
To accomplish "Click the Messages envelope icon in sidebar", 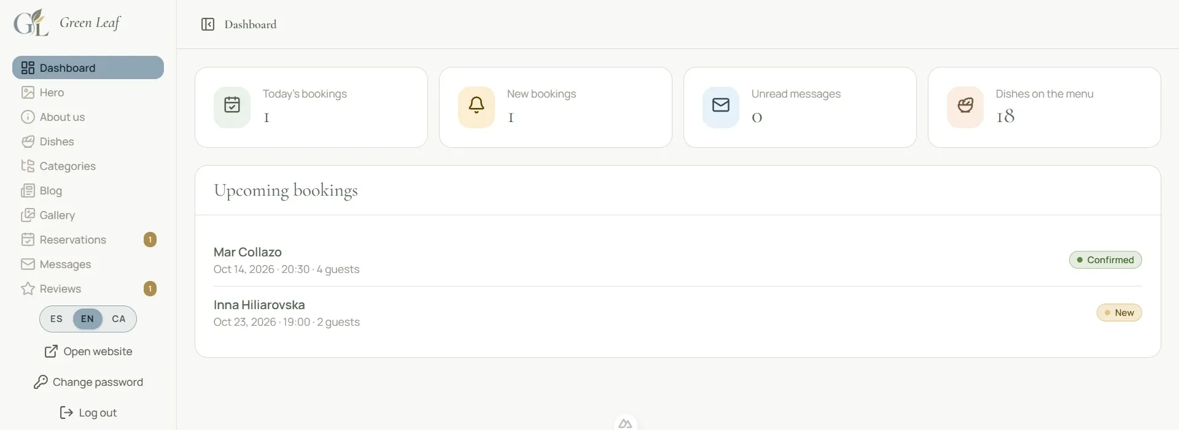I will pyautogui.click(x=28, y=264).
